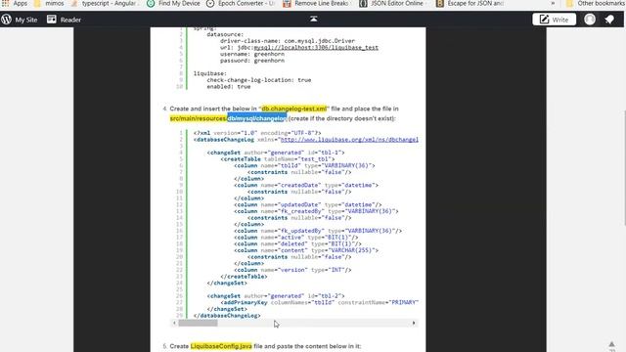Follow the mysql://localhost:3306/liquibase_test link
626x352 pixels.
coord(316,48)
